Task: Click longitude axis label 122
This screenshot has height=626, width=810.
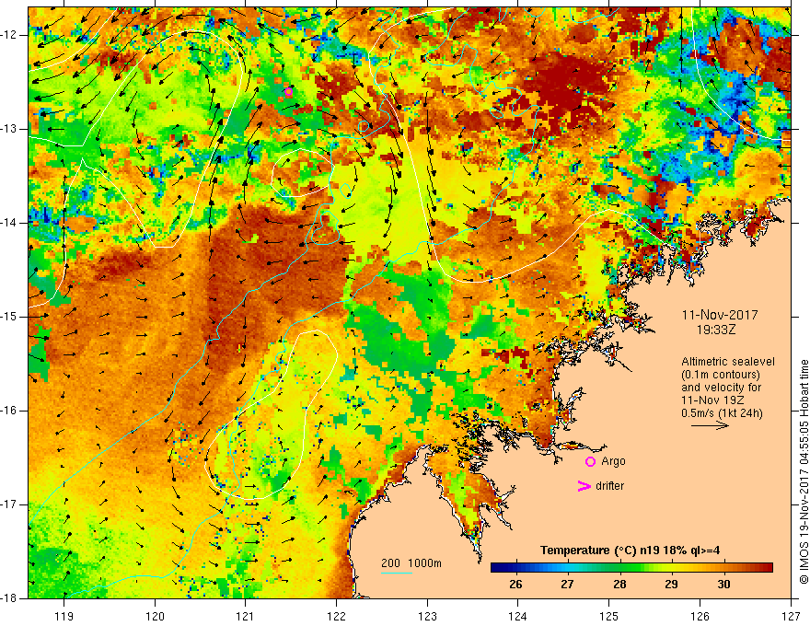Action: coord(336,616)
